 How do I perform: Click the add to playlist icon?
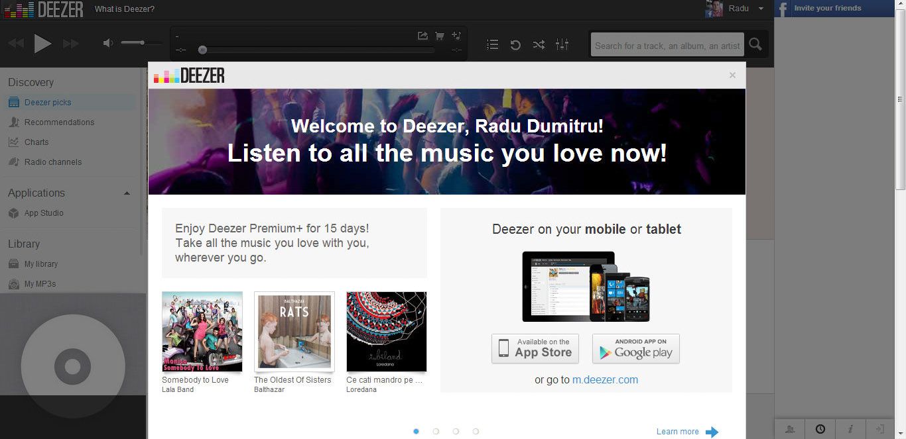tap(456, 36)
